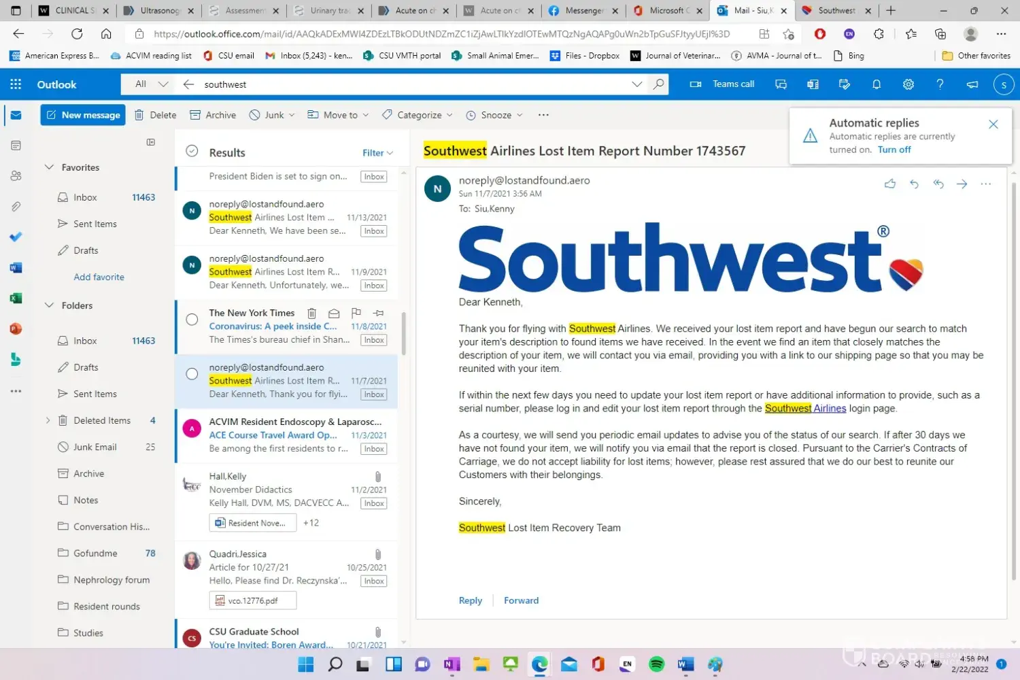This screenshot has height=680, width=1020.
Task: Open Spotify from the Windows taskbar
Action: click(x=656, y=664)
